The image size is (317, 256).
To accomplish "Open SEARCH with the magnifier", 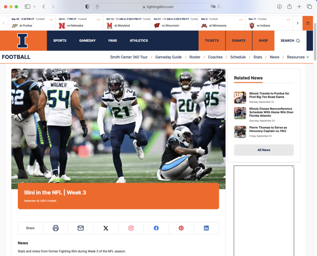I will tap(290, 40).
